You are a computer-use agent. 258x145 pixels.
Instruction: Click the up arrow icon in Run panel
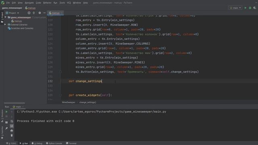(x=12, y=112)
